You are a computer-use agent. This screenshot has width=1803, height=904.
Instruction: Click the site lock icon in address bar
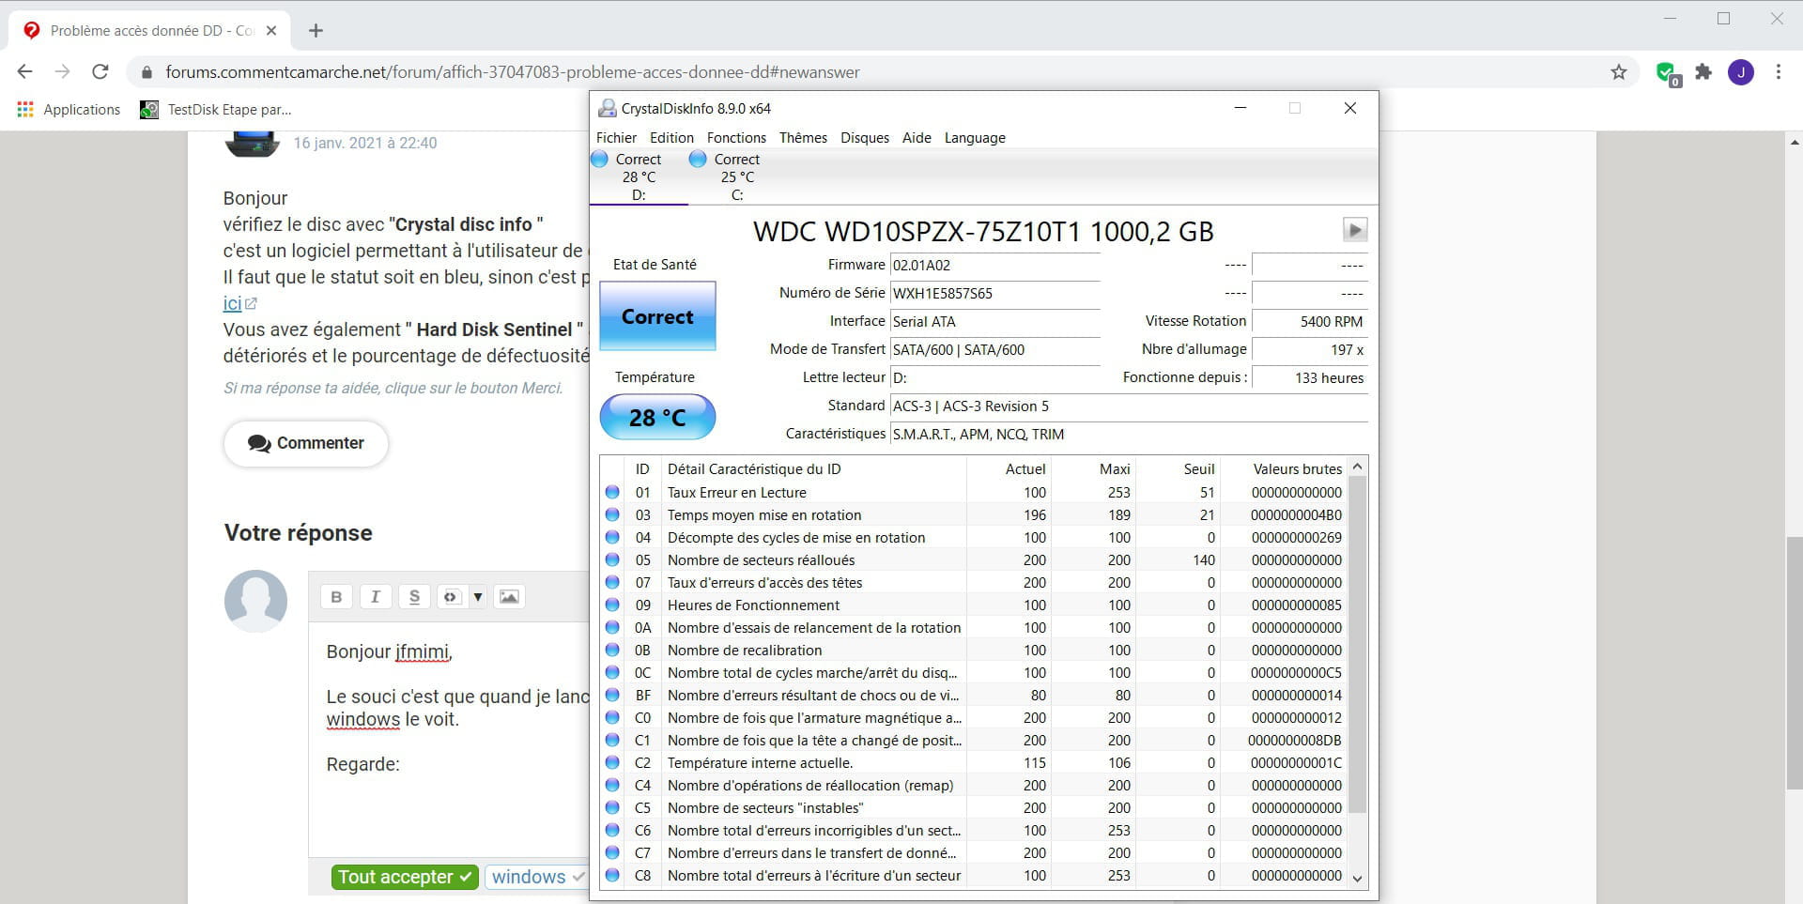pos(146,72)
